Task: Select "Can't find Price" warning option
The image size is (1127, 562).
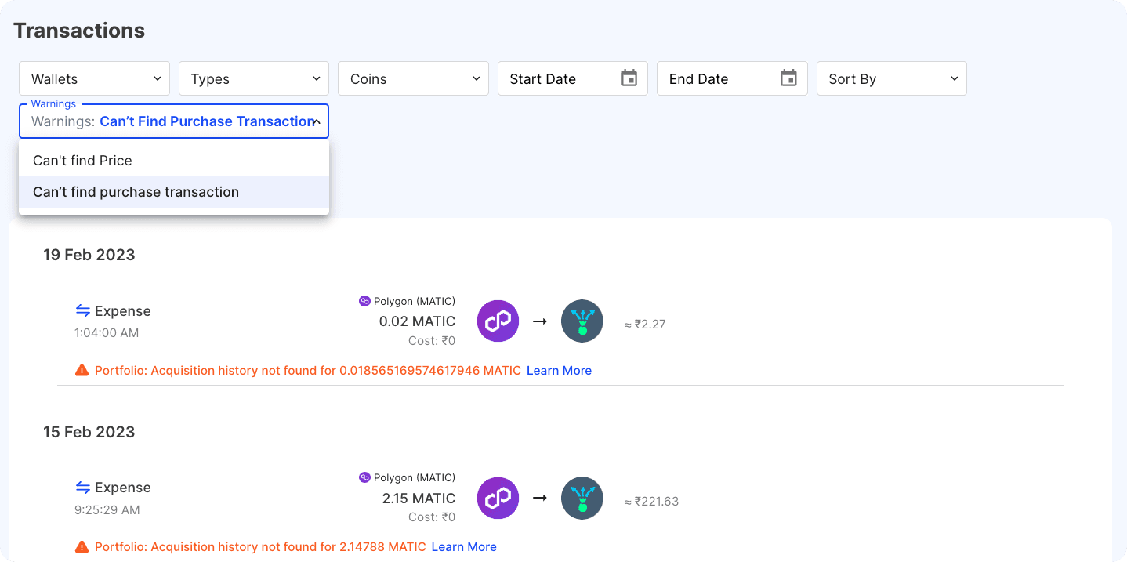Action: click(82, 161)
